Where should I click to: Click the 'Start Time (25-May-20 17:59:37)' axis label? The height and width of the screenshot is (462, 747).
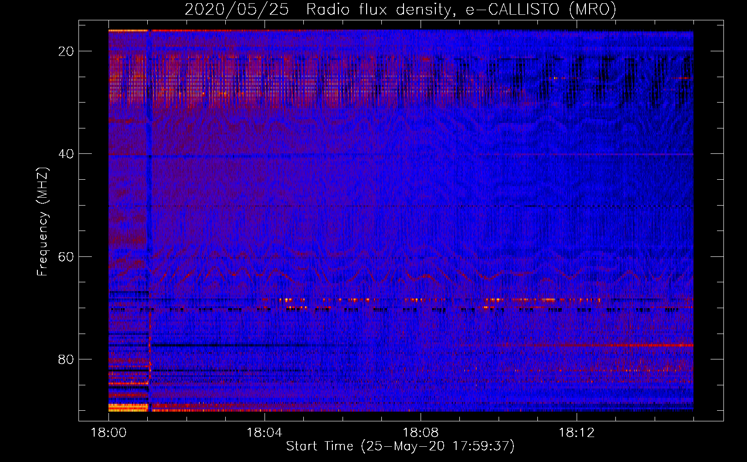(x=400, y=446)
